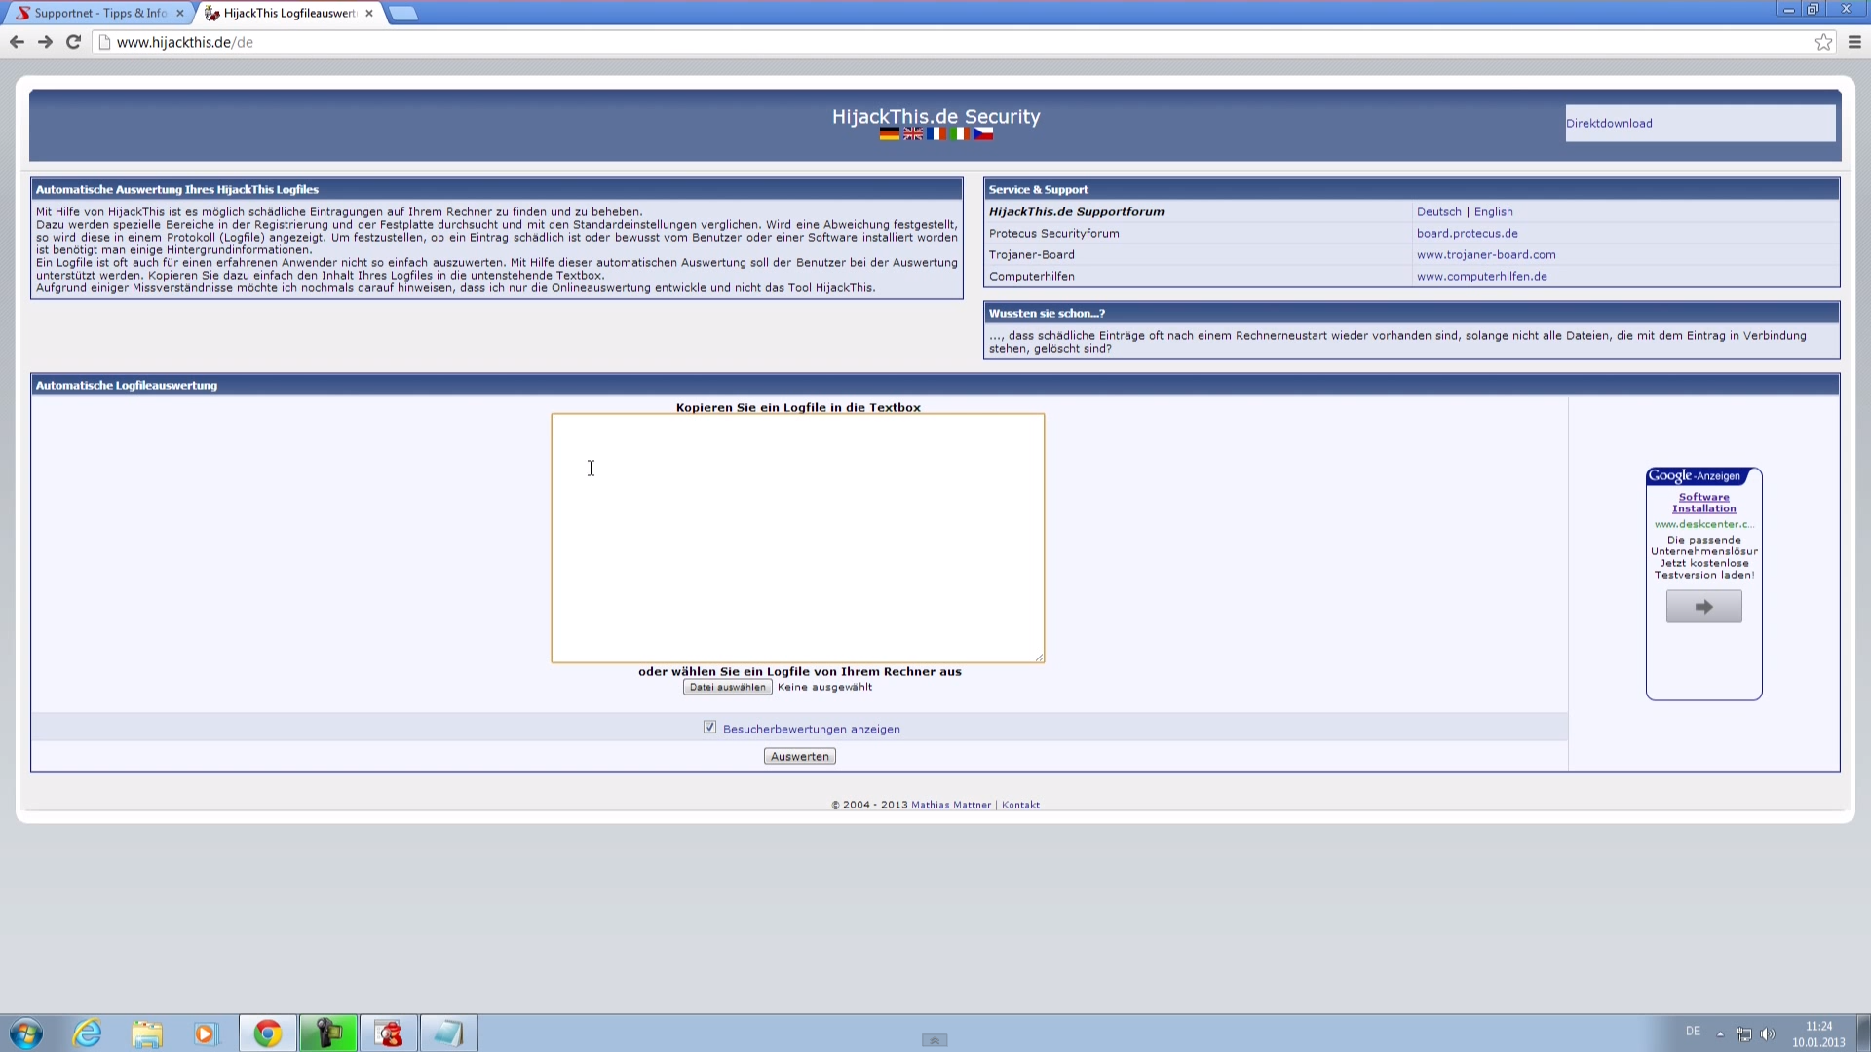Collapse the page with the small arrow widget
The height and width of the screenshot is (1052, 1871).
(x=934, y=1039)
